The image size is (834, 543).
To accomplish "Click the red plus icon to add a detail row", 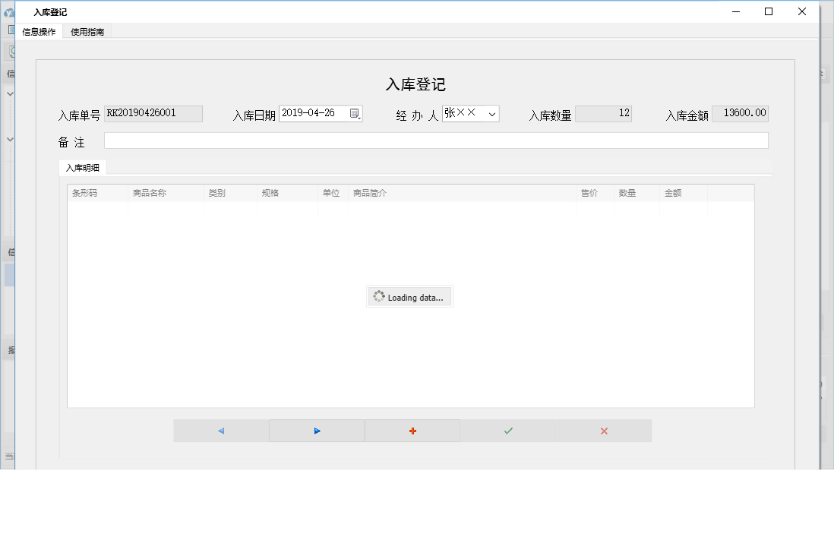I will (x=412, y=431).
